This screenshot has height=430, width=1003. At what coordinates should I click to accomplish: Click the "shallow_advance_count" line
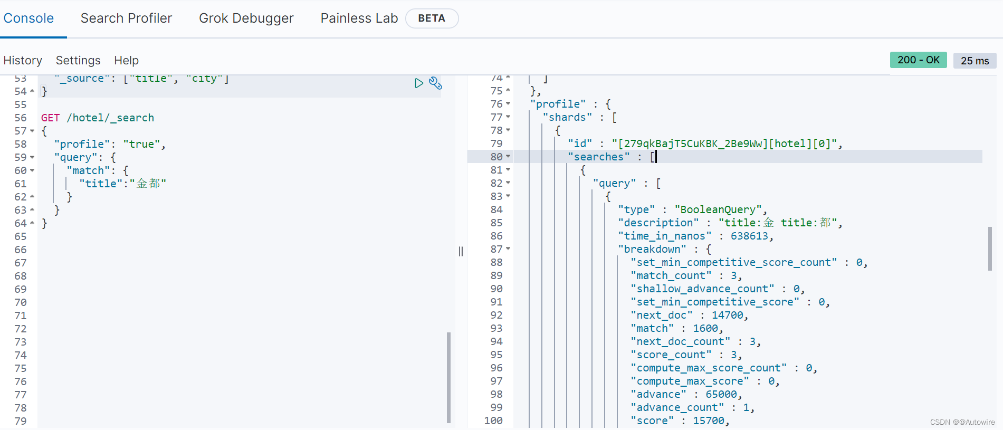[x=718, y=289]
